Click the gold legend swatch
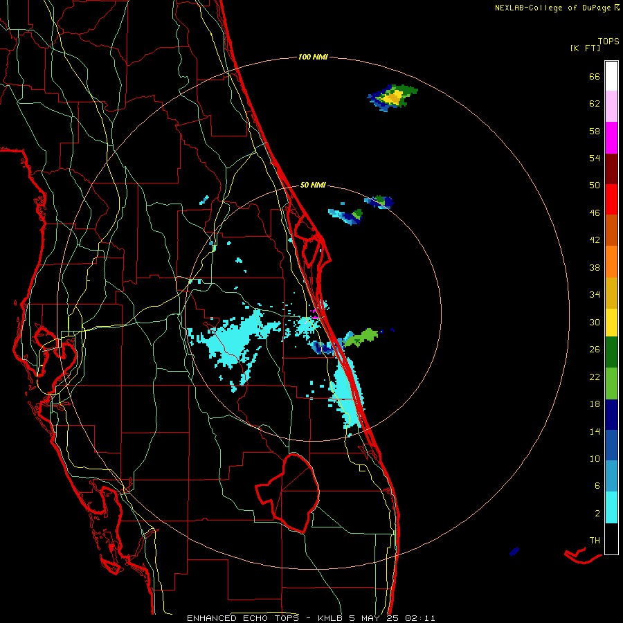The height and width of the screenshot is (623, 623). point(611,293)
